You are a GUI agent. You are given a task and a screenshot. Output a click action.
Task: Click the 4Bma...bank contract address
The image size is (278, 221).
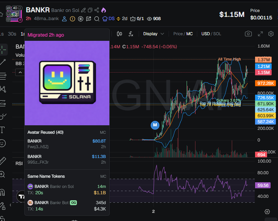click(x=46, y=19)
